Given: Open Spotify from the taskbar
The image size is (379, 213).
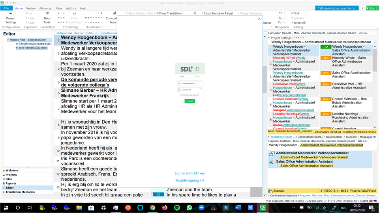Looking at the screenshot, I should click(177, 208).
